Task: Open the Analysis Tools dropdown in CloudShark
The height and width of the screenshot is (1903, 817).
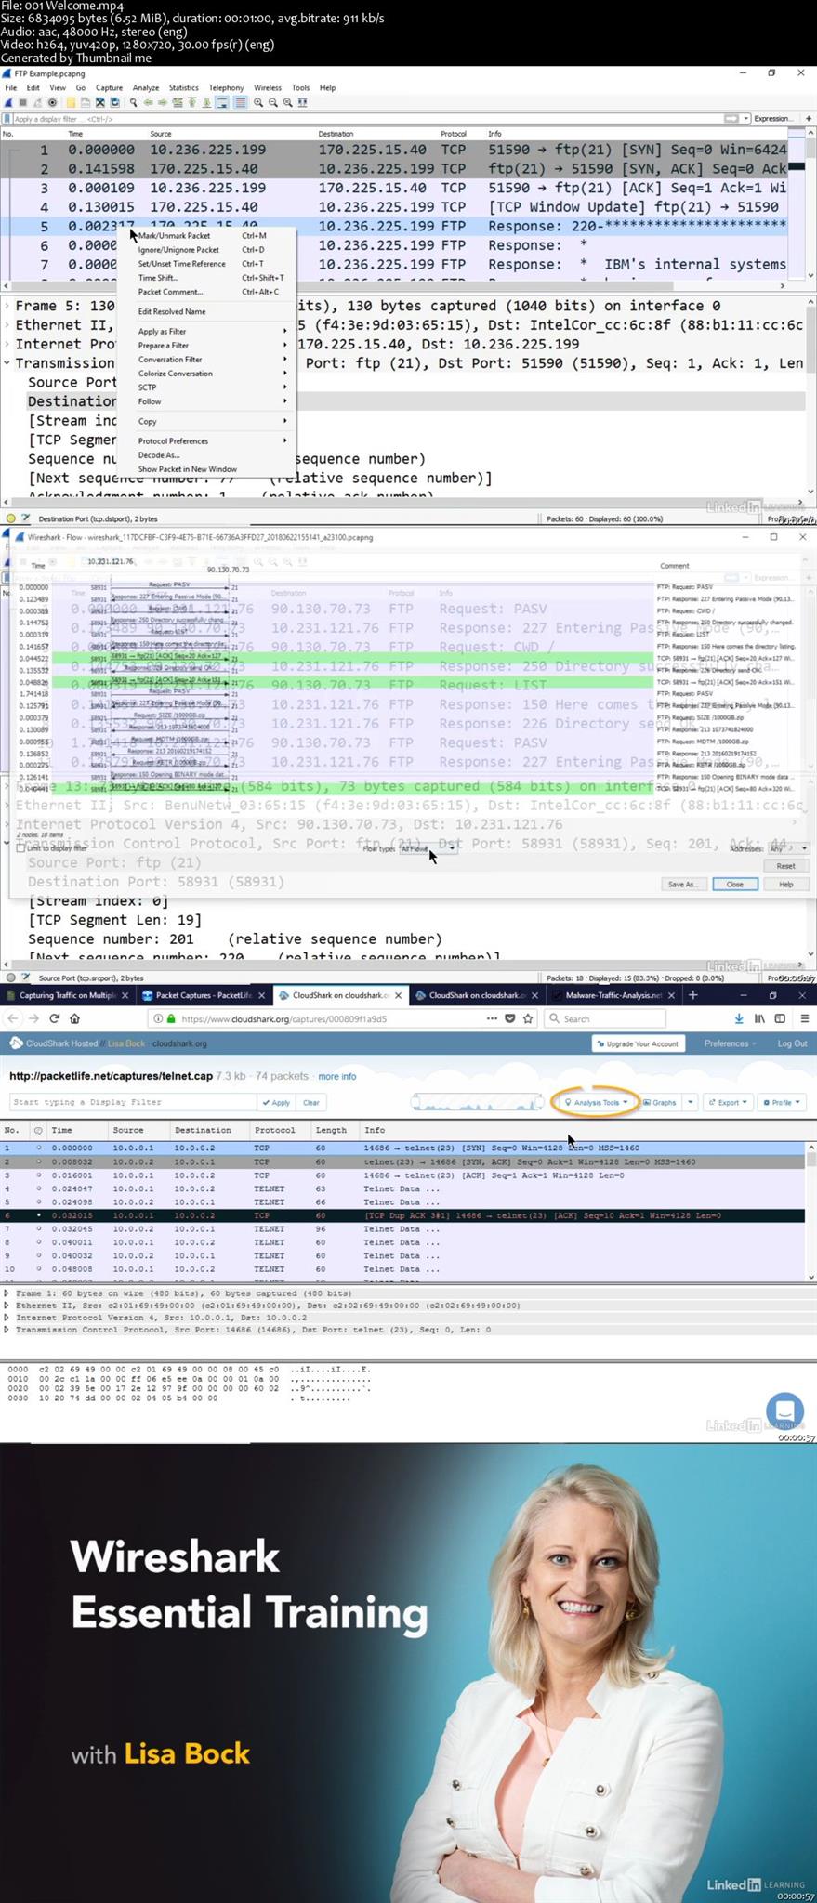Action: point(596,1102)
